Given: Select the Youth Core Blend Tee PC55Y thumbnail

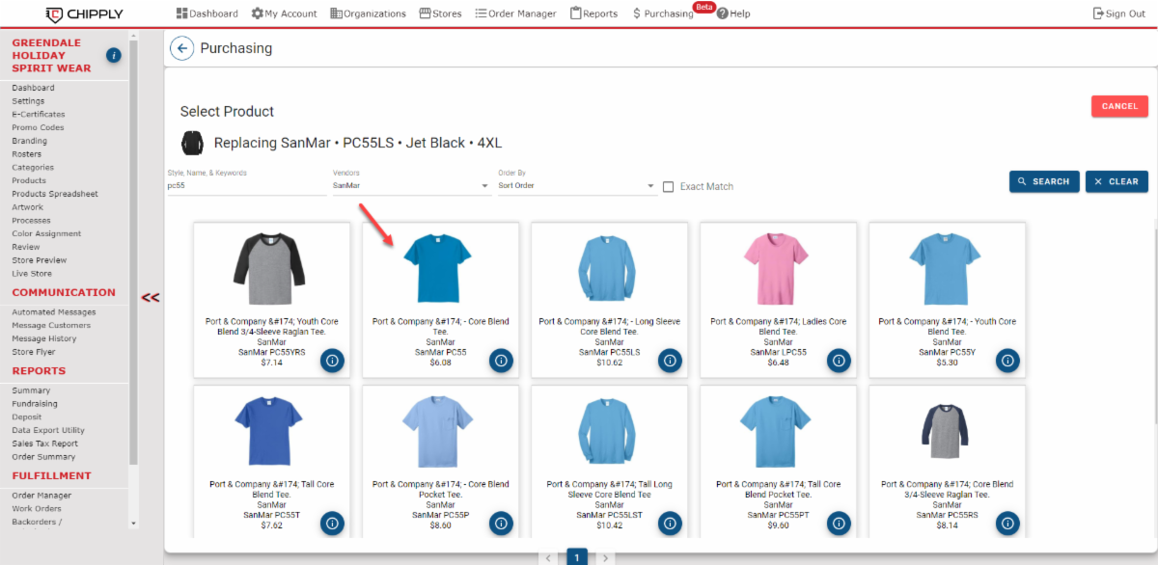Looking at the screenshot, I should [947, 271].
